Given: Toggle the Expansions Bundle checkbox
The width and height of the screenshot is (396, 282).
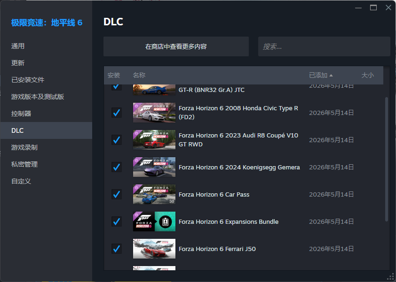Looking at the screenshot, I should [117, 221].
